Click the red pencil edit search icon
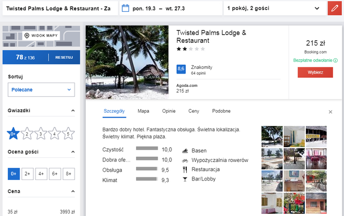This screenshot has height=216, width=344. tap(334, 8)
